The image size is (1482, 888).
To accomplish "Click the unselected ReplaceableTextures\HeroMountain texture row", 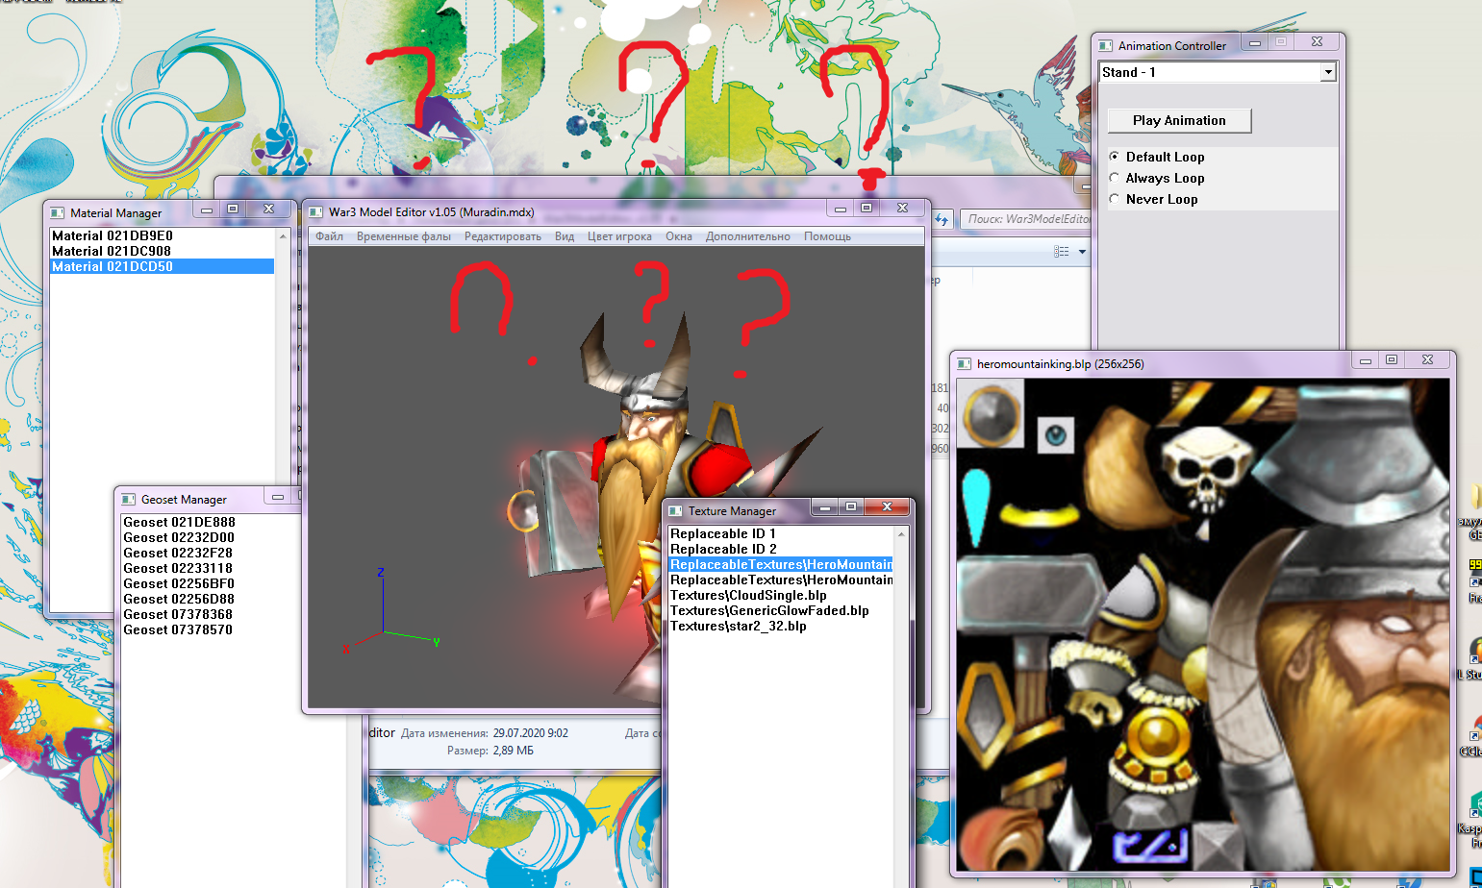I will tap(781, 580).
